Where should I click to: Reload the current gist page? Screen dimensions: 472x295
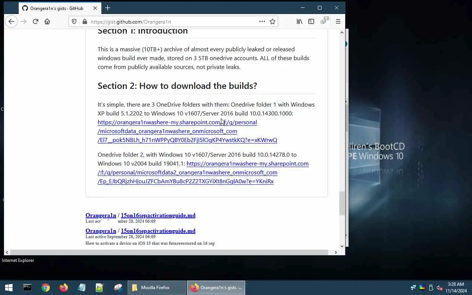click(35, 21)
